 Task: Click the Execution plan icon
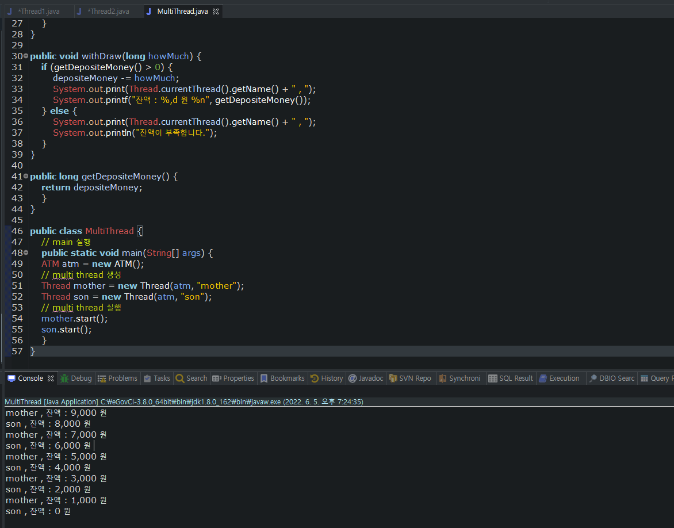point(543,378)
